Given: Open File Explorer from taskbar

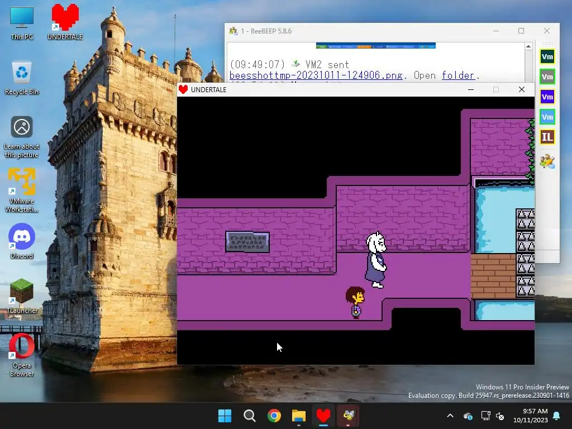Looking at the screenshot, I should (x=299, y=416).
